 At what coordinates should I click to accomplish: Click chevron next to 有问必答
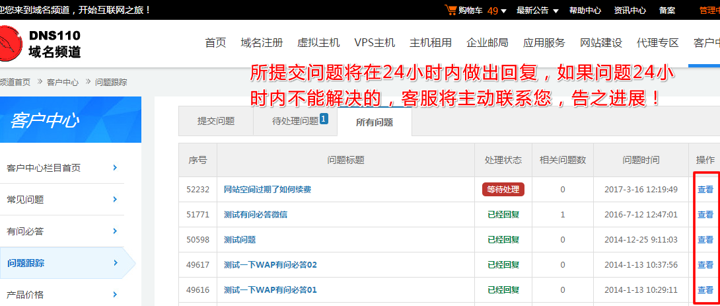click(x=115, y=231)
